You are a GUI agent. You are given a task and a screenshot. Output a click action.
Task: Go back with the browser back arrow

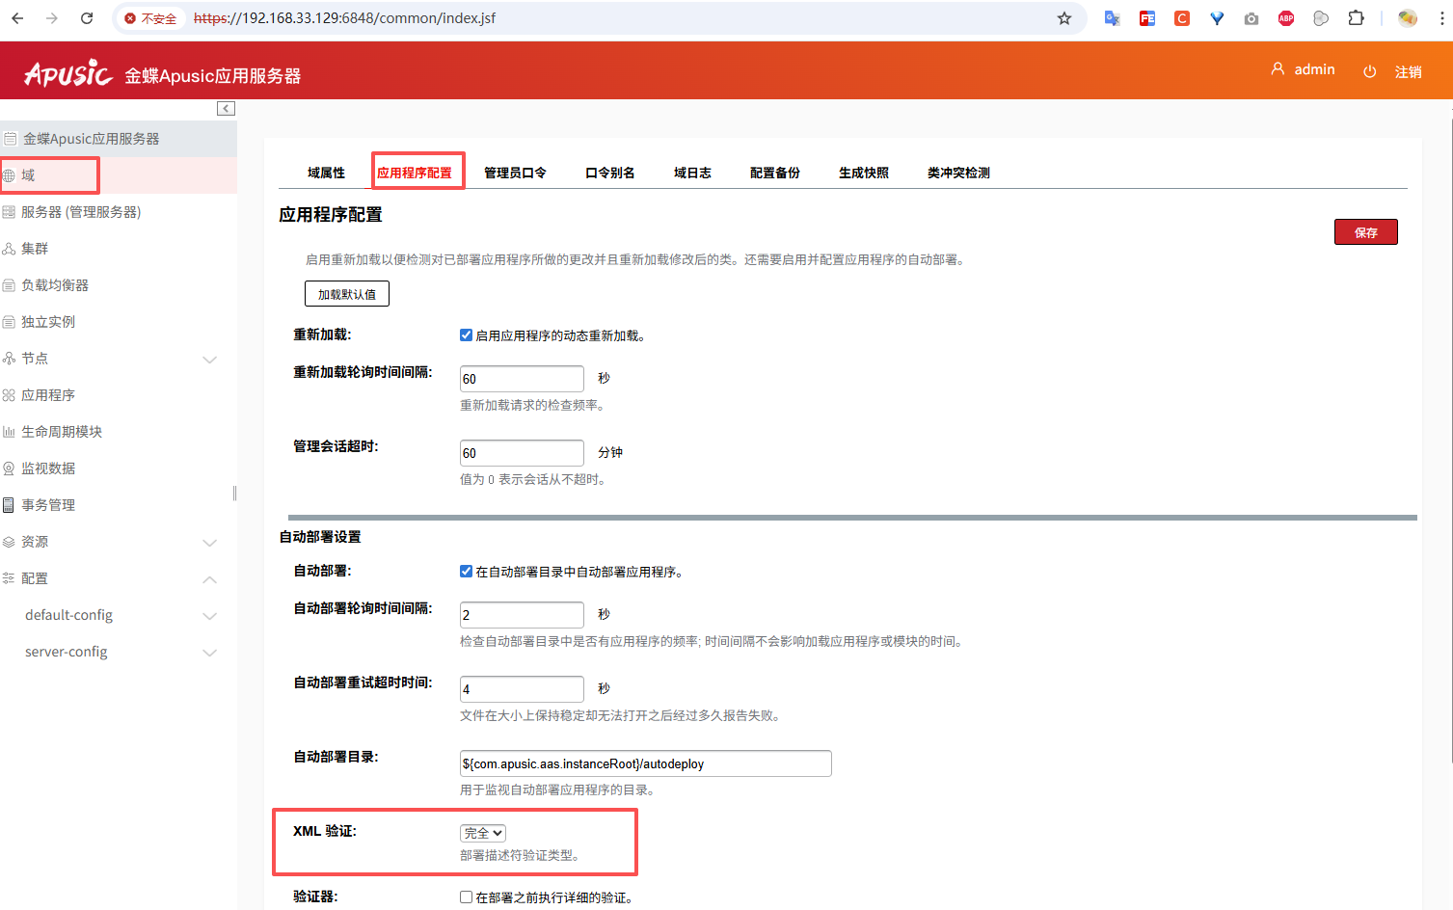point(17,18)
